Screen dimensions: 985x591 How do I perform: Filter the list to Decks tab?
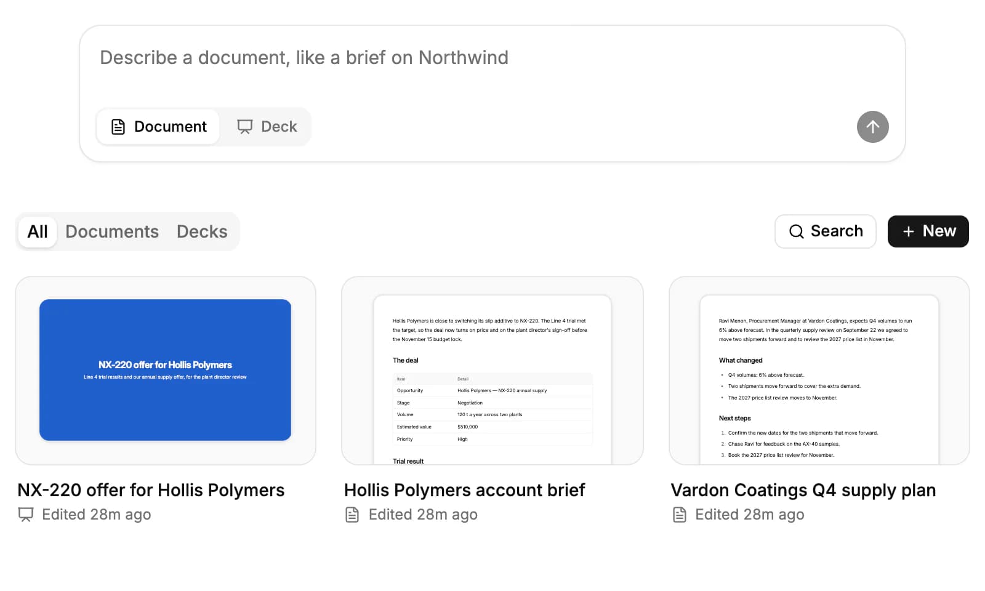pos(202,231)
